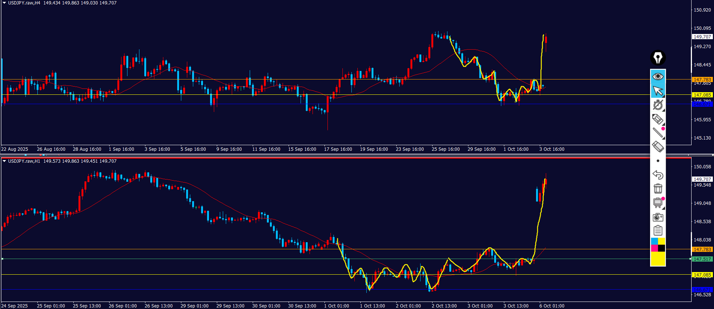Viewport: 714px width, 309px height.
Task: Click the pen nib drawing tool logo
Action: (x=658, y=58)
